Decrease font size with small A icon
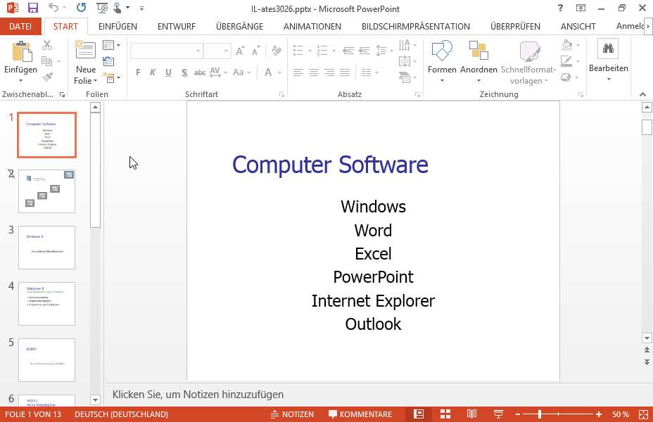Viewport: 653px width, 422px height. (x=255, y=51)
